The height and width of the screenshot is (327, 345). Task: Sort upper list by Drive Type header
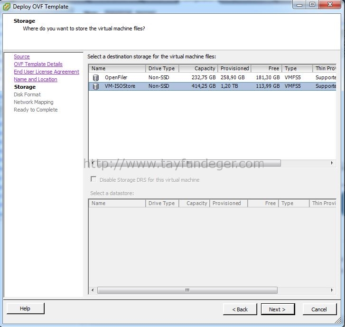click(162, 68)
